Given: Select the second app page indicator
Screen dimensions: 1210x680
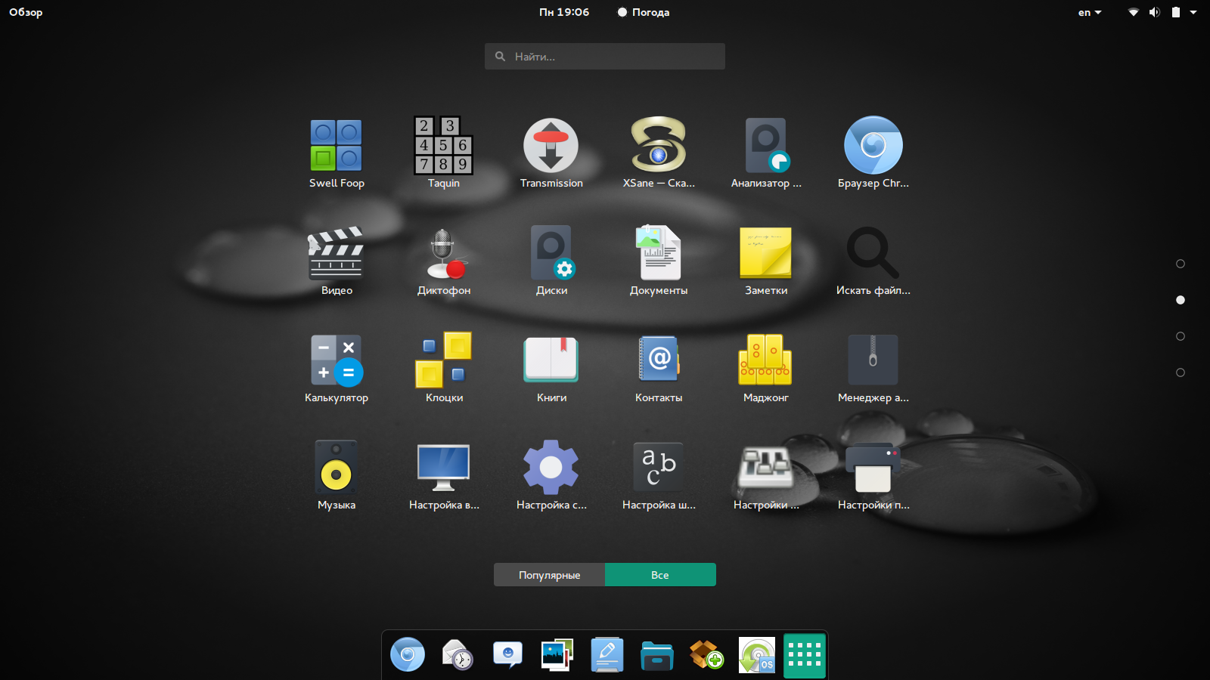Looking at the screenshot, I should click(1181, 300).
